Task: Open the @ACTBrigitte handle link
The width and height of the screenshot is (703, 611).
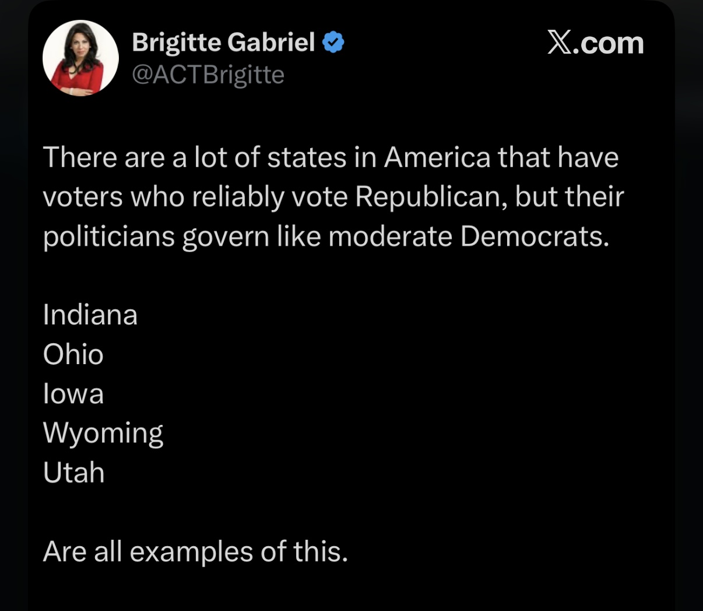Action: [208, 75]
